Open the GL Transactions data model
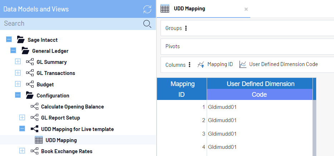This screenshot has height=156, width=334. [56, 73]
